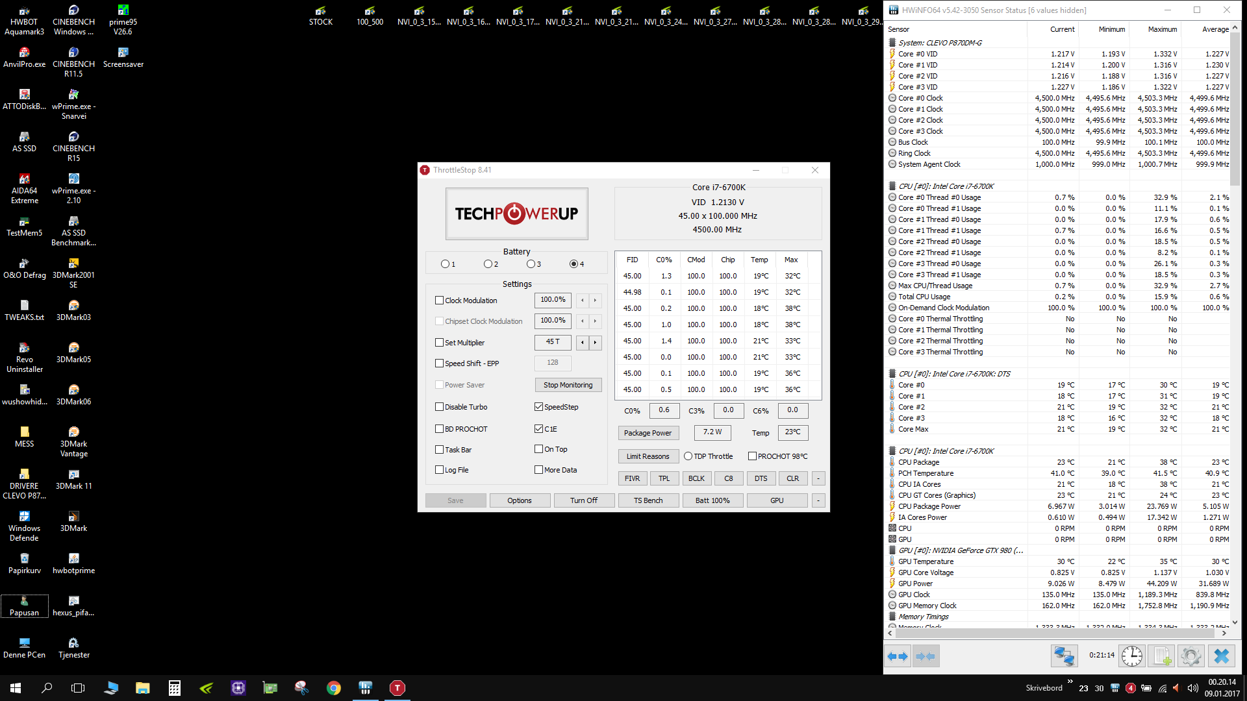The width and height of the screenshot is (1247, 701).
Task: Open the TWEAKS.txt file icon
Action: click(24, 310)
